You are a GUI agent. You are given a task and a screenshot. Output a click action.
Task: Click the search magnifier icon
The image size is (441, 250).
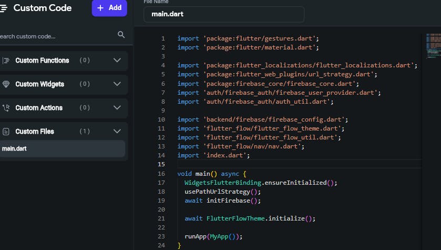coord(121,35)
